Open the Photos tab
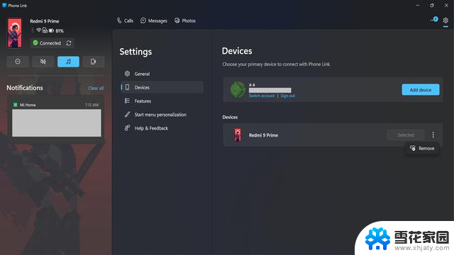The width and height of the screenshot is (454, 255). coord(185,21)
